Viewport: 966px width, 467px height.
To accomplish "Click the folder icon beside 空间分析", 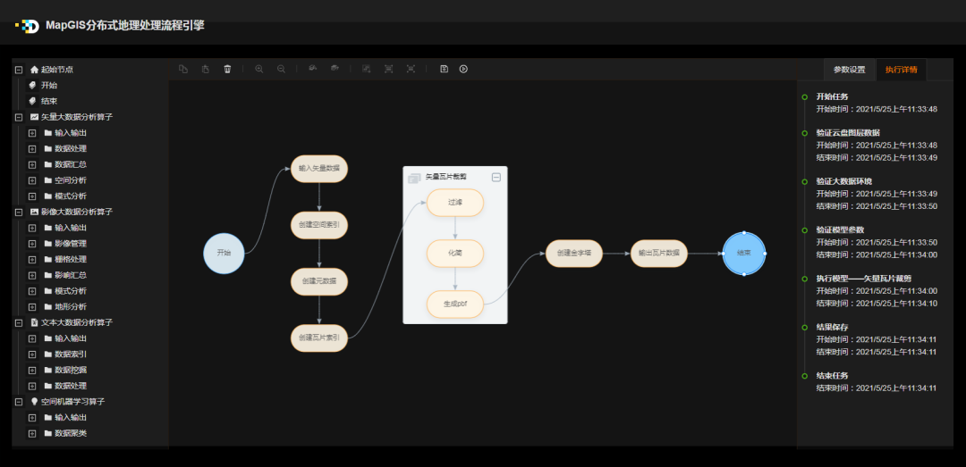I will click(48, 180).
